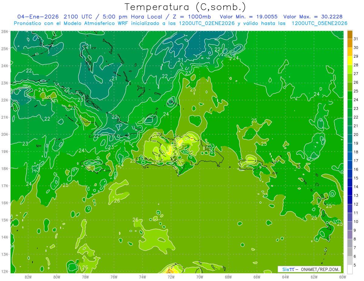Click the 22N latitude axis label
The width and height of the screenshot is (364, 281).
5,100
